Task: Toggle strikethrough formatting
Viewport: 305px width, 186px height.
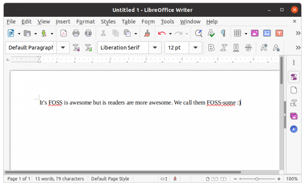Action: click(248, 48)
